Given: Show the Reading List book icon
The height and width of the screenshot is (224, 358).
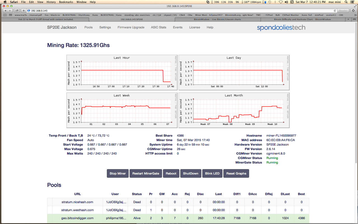Looking at the screenshot, I should click(5, 15).
